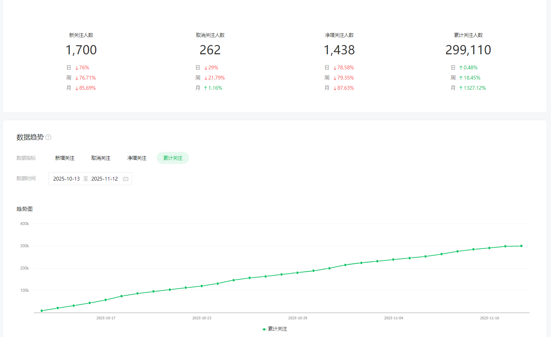Select the highlighted 累计关注 metric tab
Image resolution: width=551 pixels, height=337 pixels.
click(172, 158)
